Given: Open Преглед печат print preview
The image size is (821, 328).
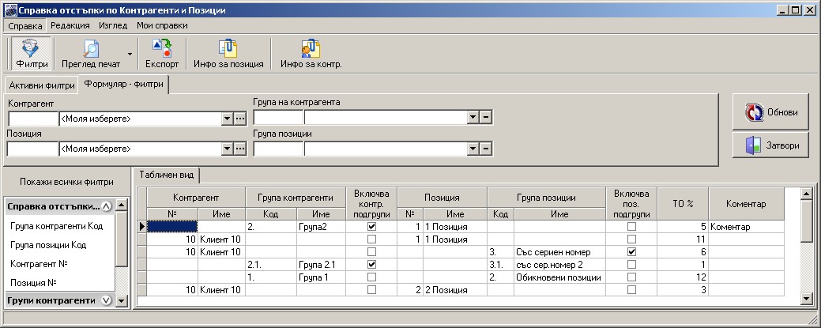Looking at the screenshot, I should (x=91, y=55).
